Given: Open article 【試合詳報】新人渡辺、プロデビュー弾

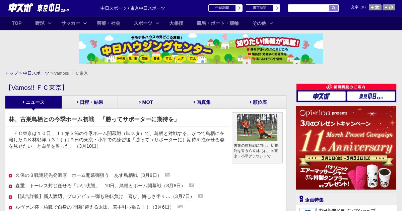Looking at the screenshot, I should (105, 196).
